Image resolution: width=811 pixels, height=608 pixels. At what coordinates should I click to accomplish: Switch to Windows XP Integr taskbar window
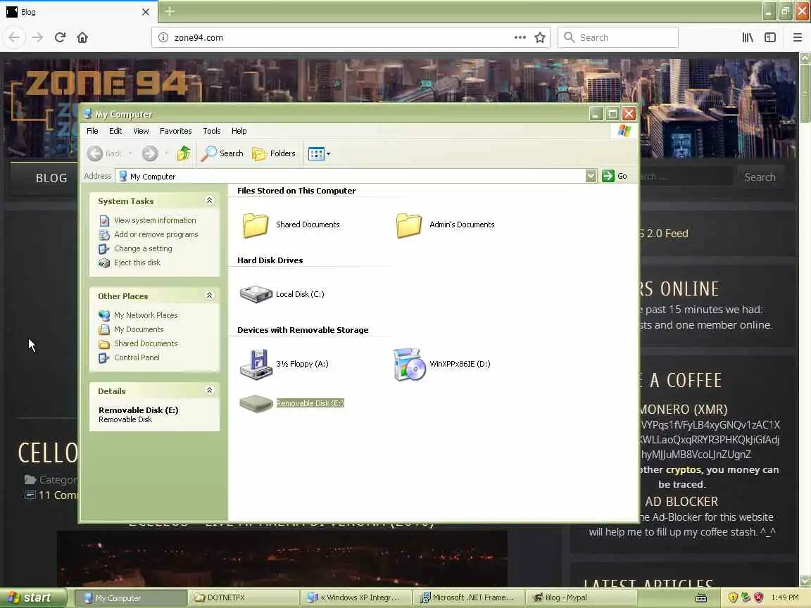click(357, 597)
